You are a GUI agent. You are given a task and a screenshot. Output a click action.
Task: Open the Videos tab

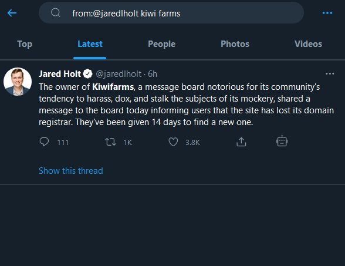308,44
